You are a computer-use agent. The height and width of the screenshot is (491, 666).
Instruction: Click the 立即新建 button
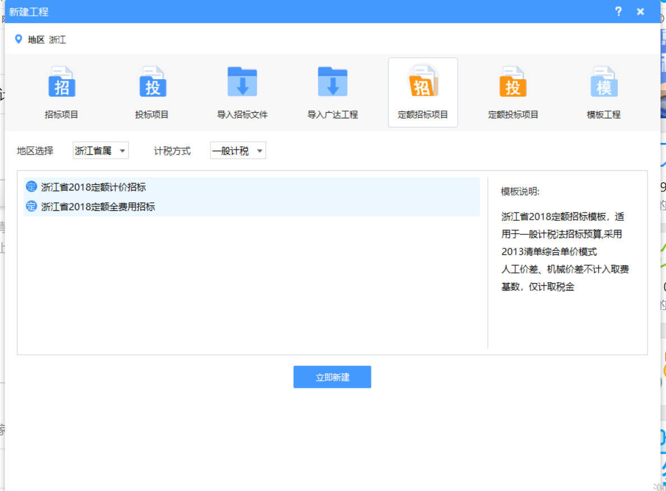(x=332, y=377)
